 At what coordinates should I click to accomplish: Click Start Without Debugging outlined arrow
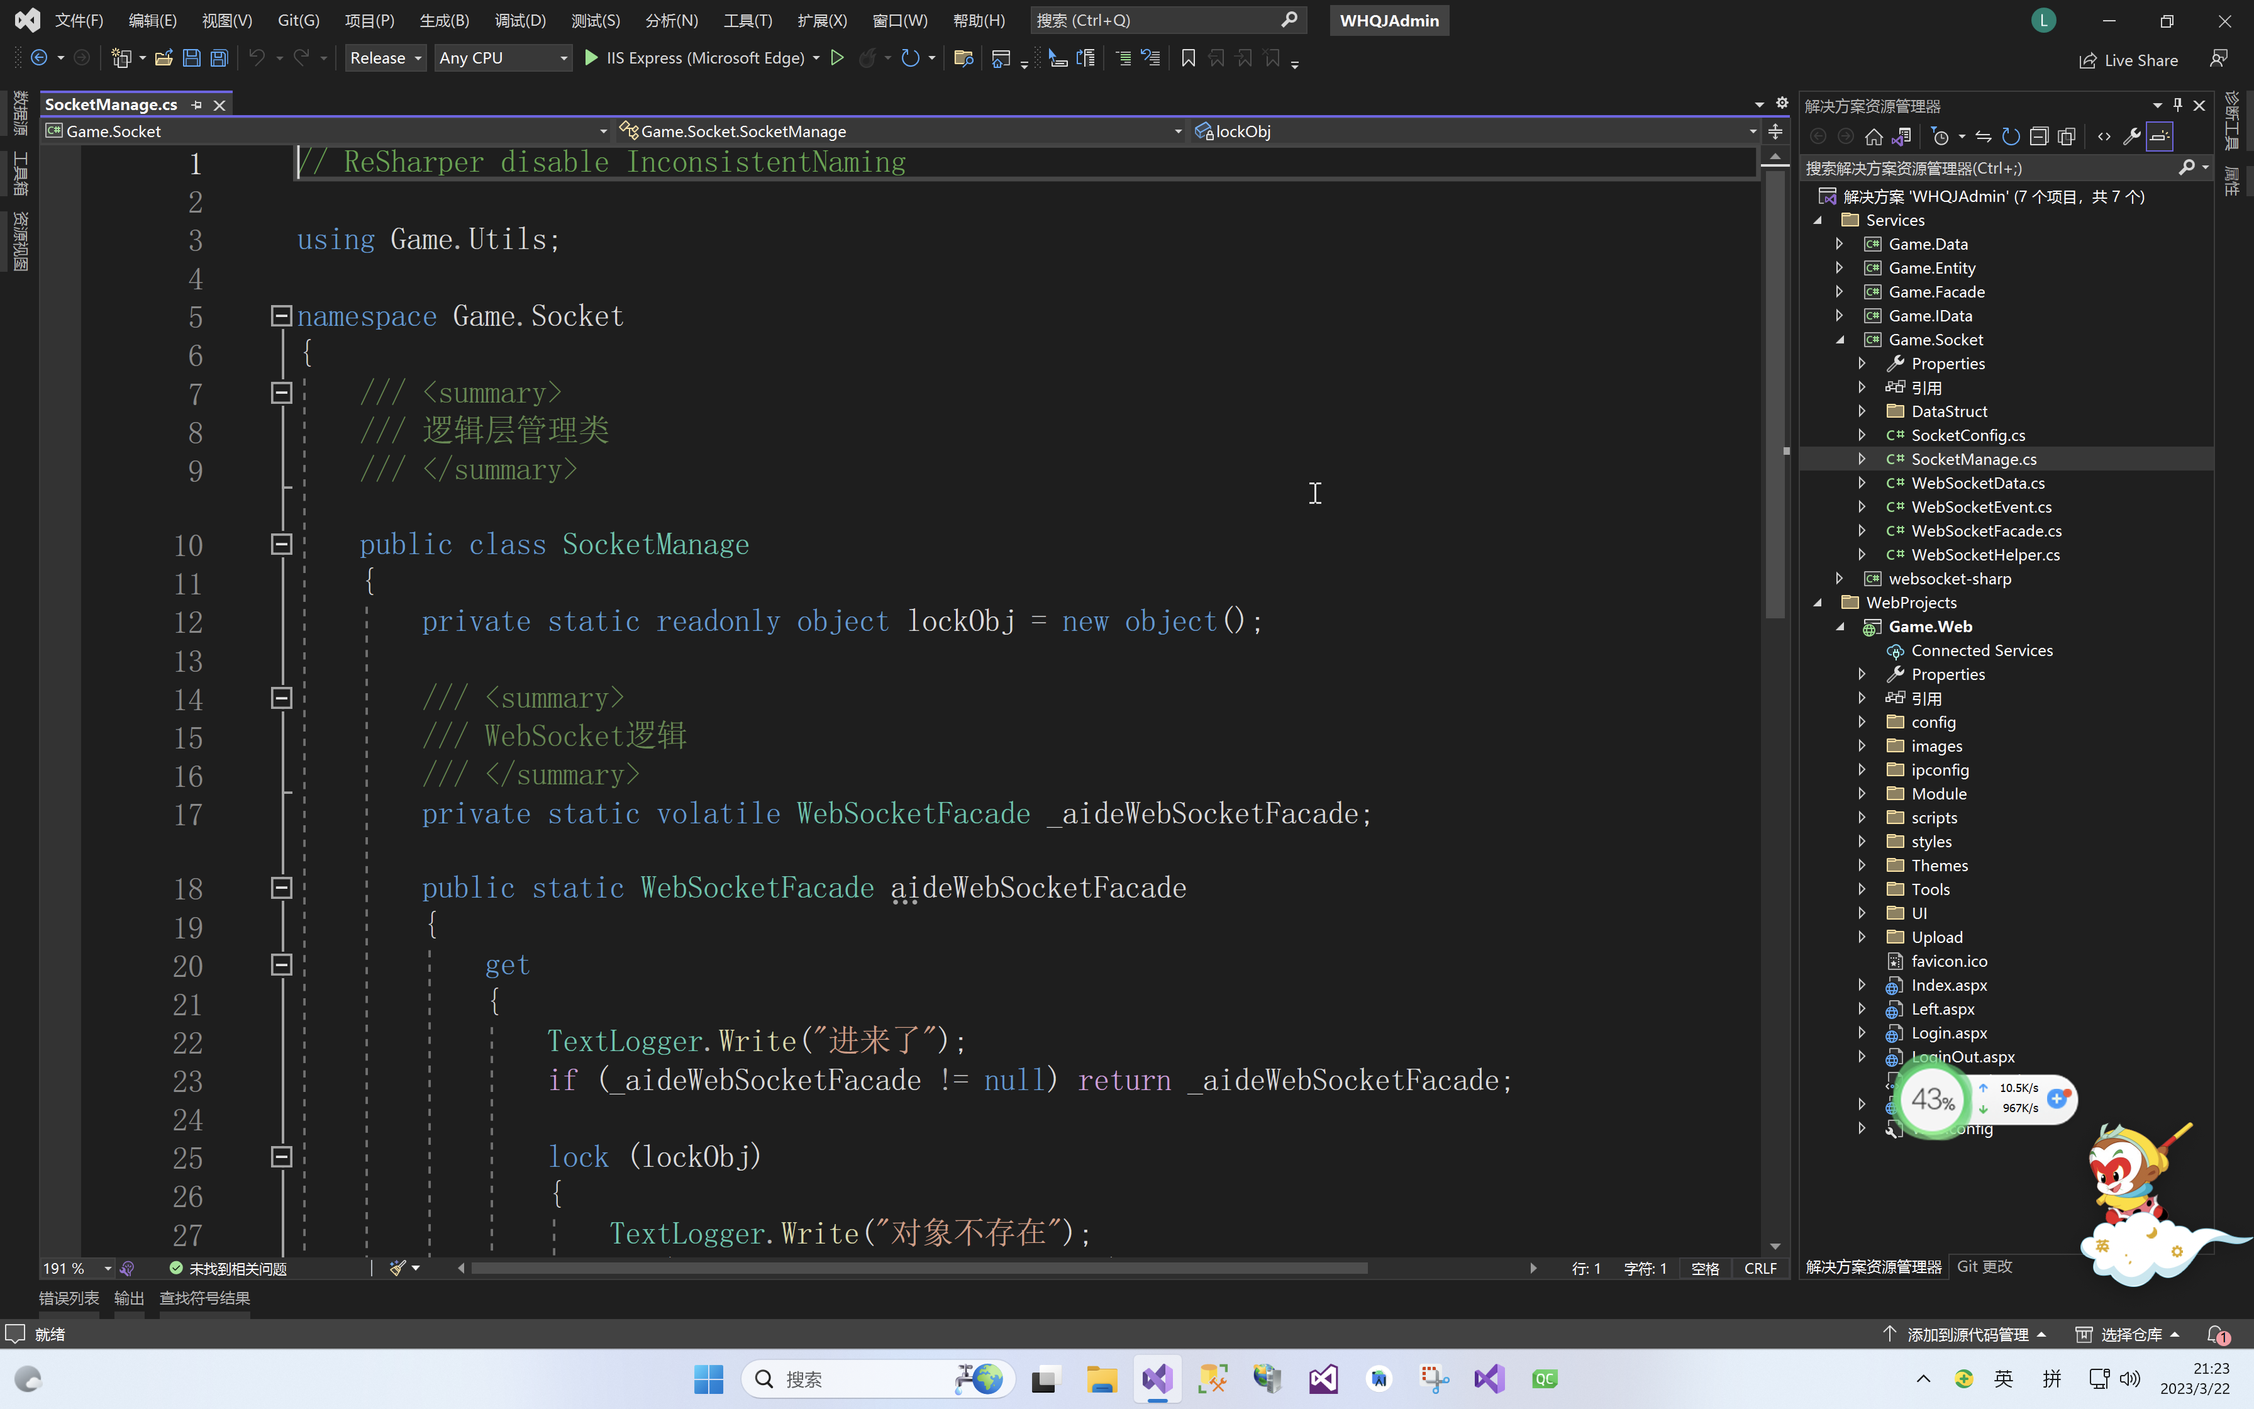[837, 58]
